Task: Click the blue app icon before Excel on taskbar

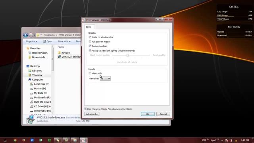Action: pyautogui.click(x=32, y=140)
